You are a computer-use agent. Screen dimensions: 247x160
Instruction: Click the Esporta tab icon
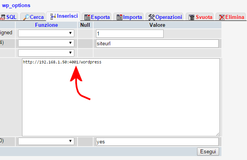(x=87, y=17)
